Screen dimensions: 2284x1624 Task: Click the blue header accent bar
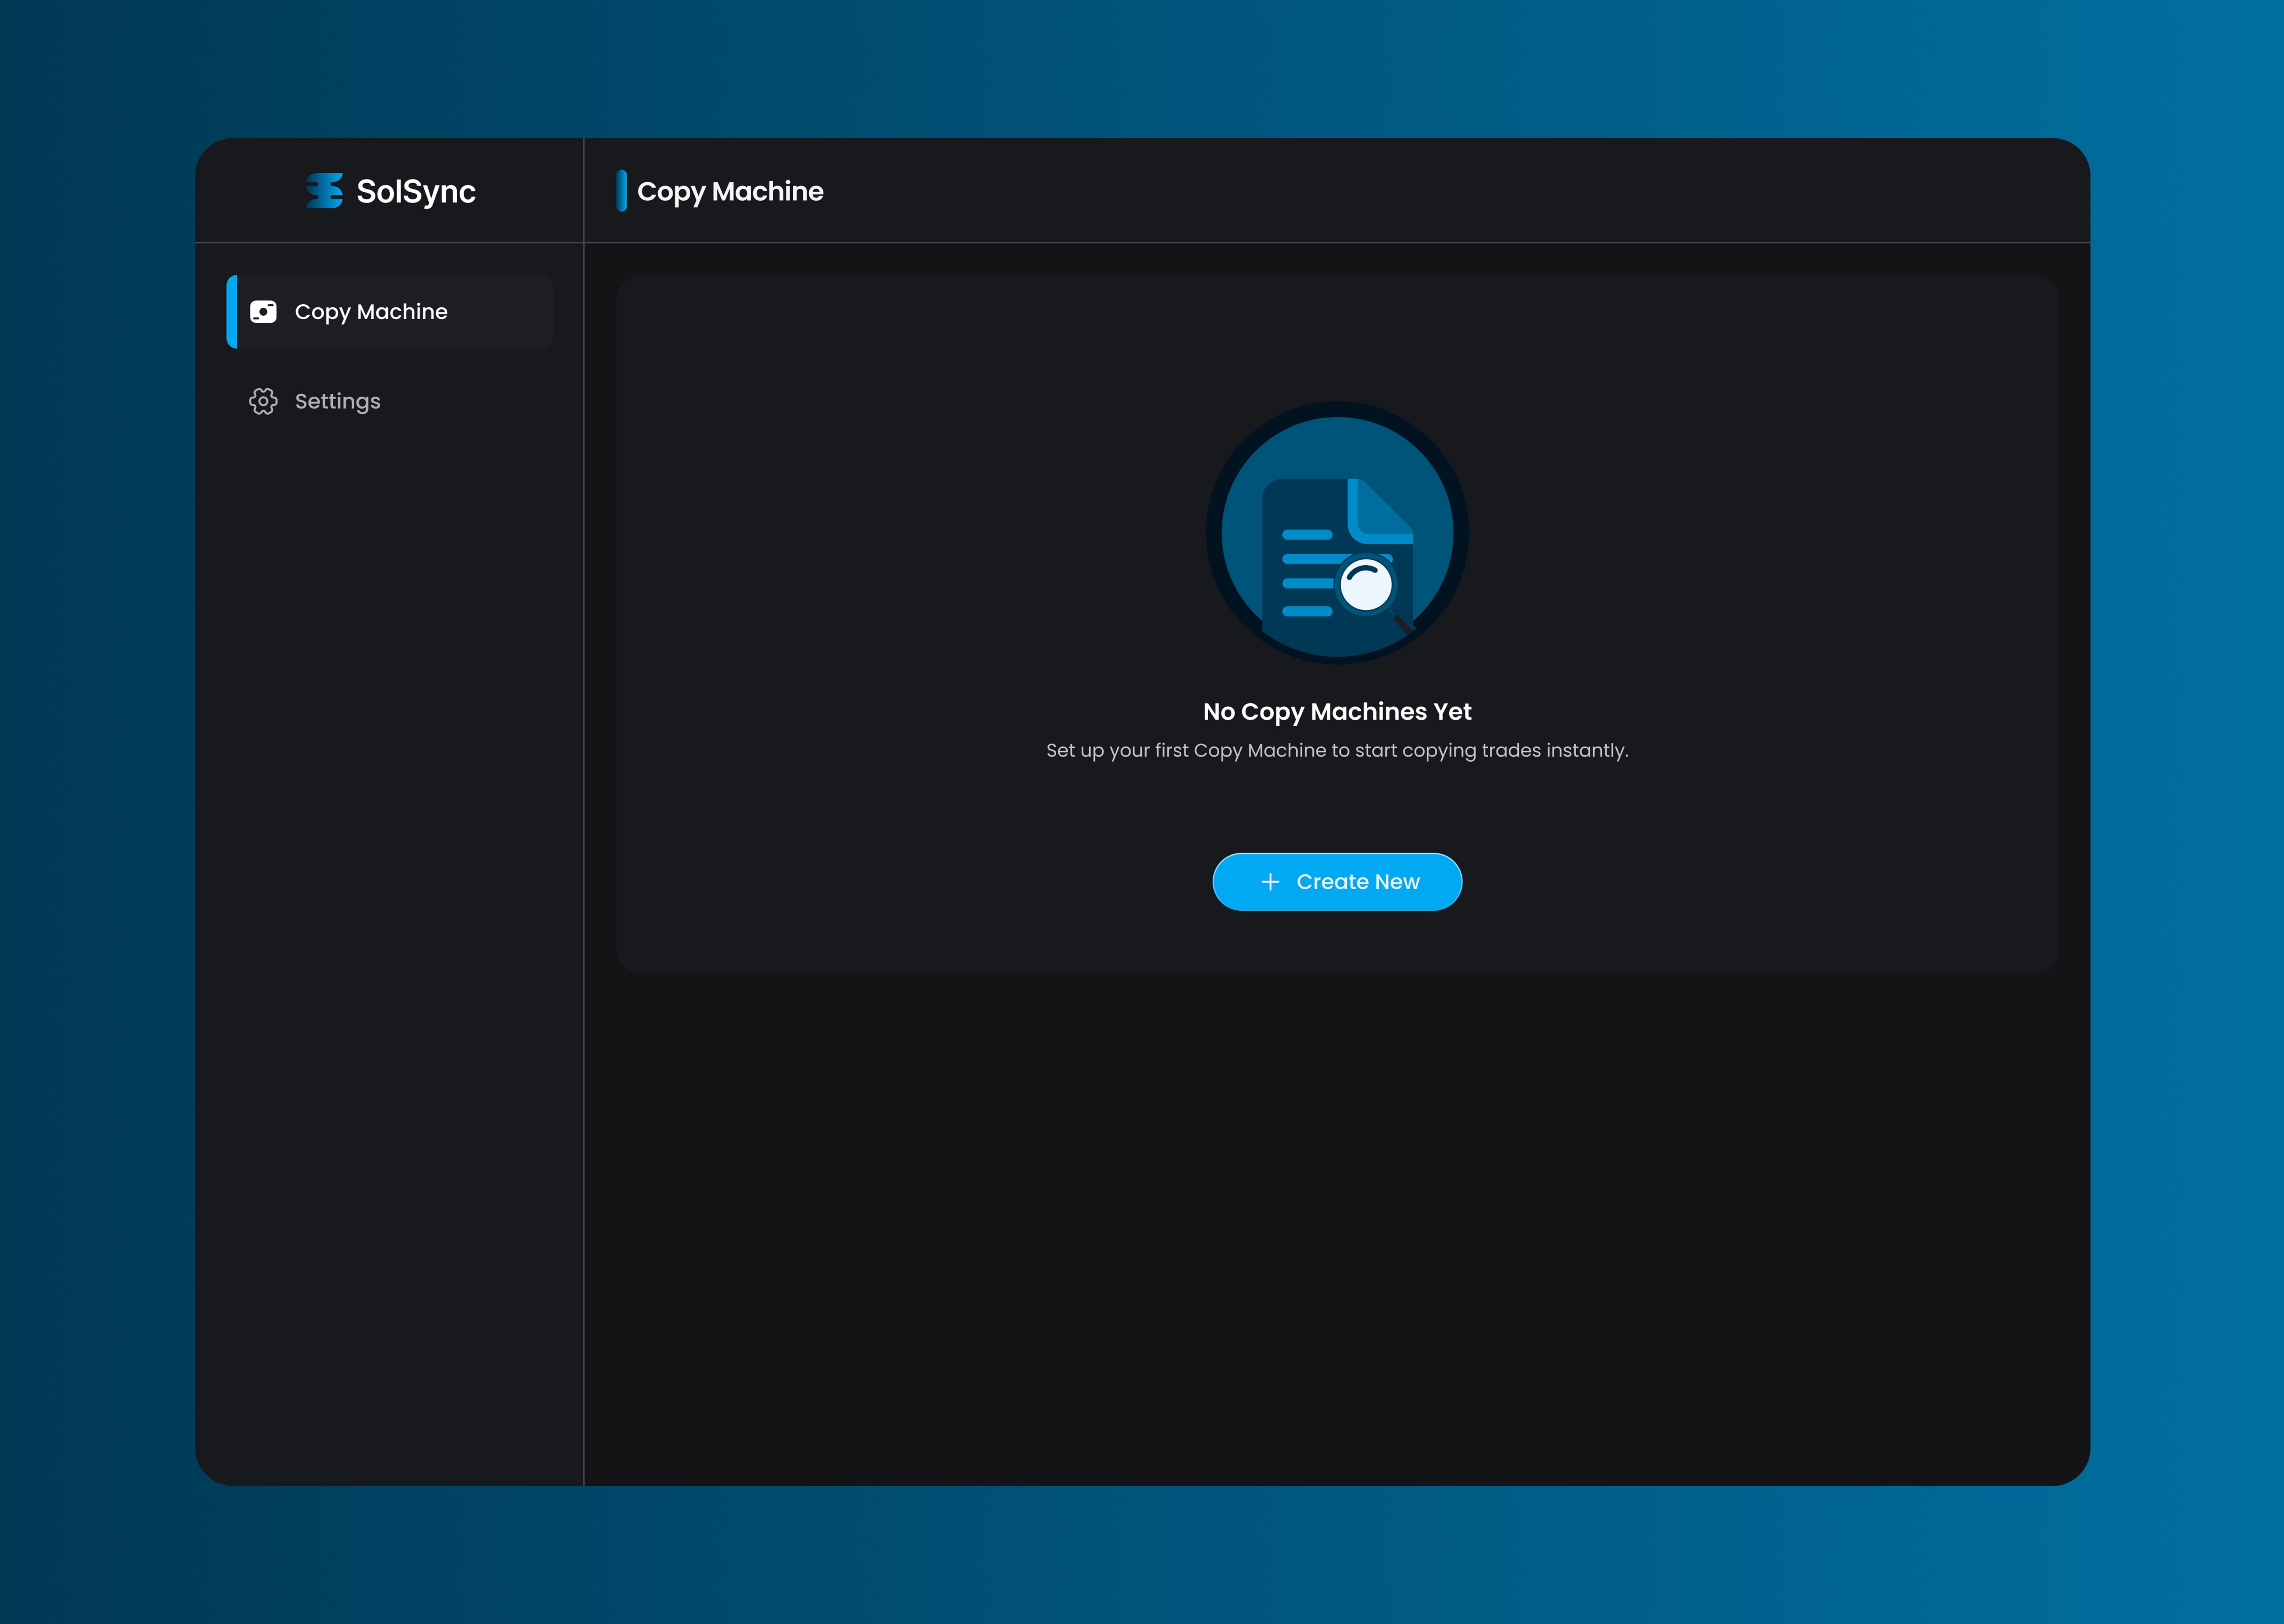click(622, 191)
